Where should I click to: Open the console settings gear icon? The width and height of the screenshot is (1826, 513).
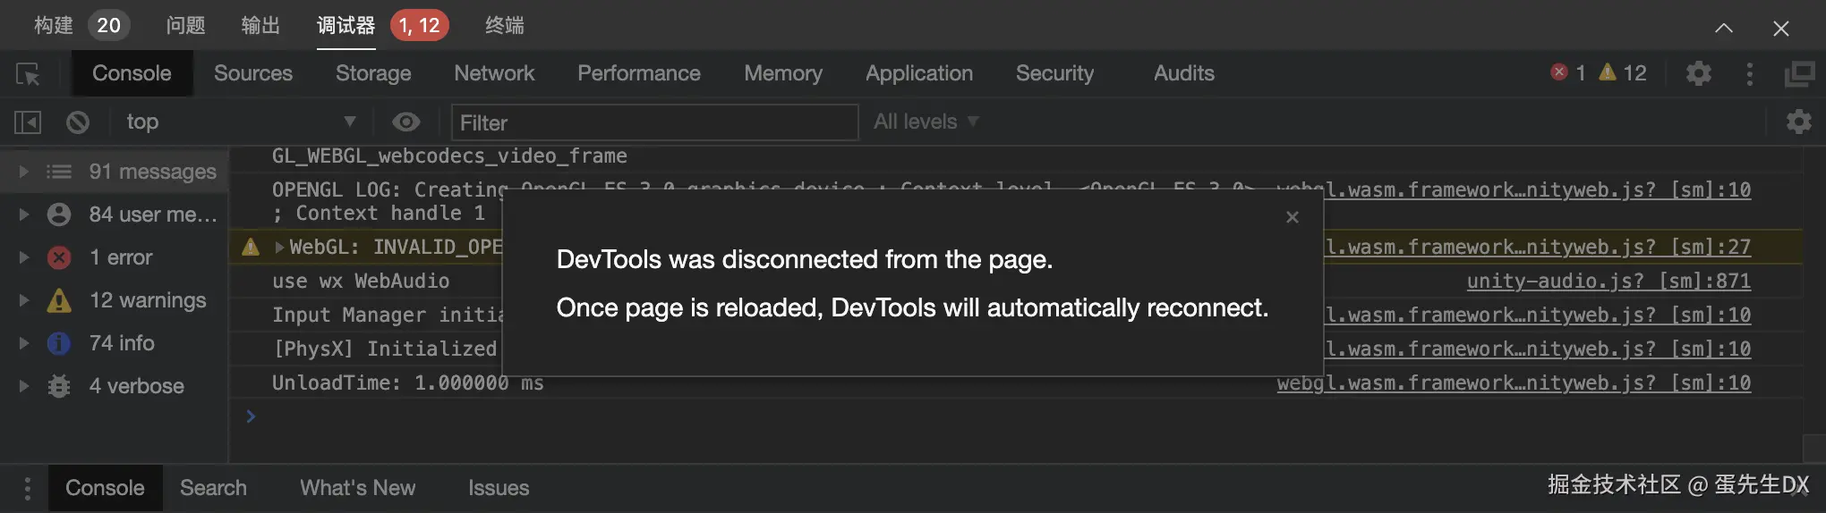(x=1798, y=122)
